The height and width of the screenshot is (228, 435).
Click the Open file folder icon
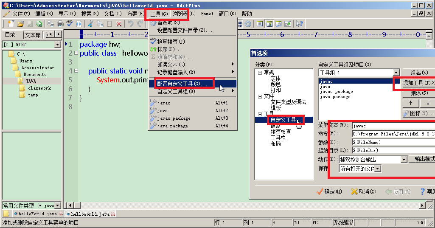click(20, 24)
